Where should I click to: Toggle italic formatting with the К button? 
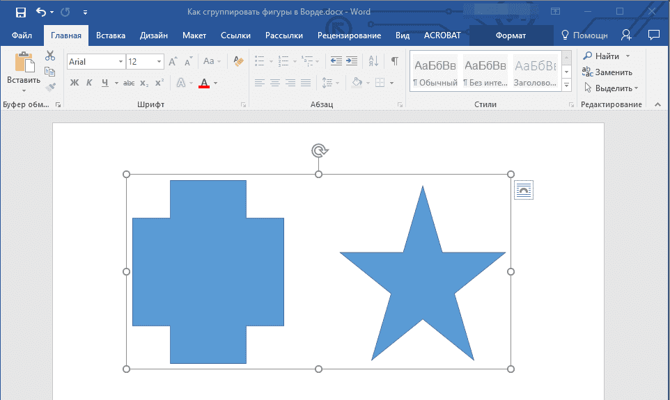[89, 83]
